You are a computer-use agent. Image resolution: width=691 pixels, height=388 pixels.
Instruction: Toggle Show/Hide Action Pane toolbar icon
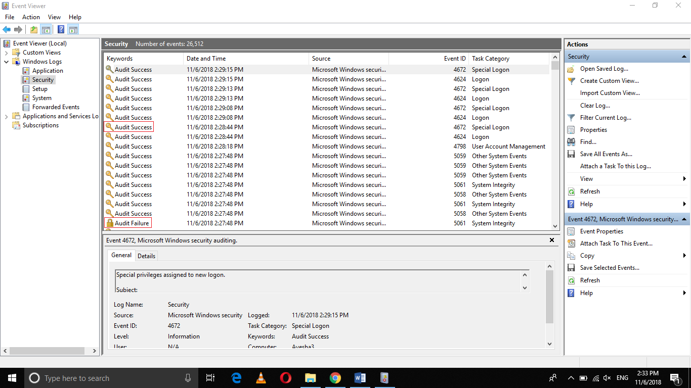73,30
